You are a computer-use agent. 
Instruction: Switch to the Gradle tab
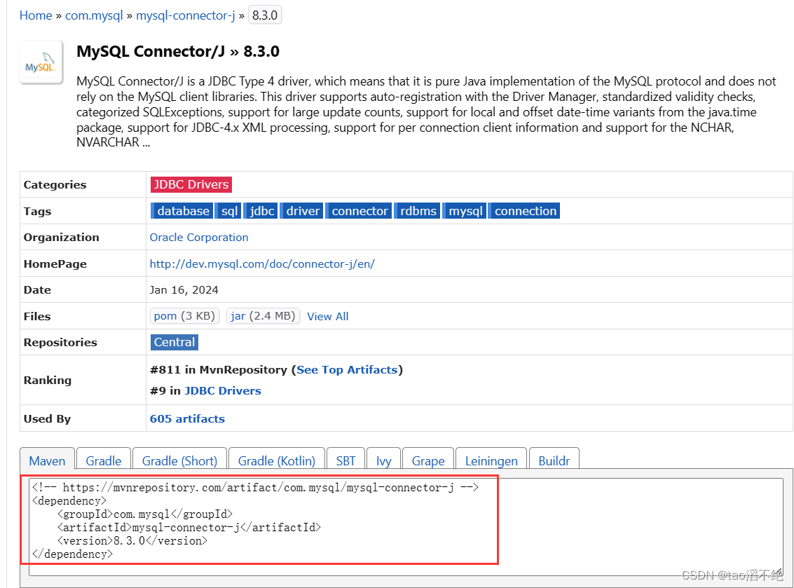103,460
